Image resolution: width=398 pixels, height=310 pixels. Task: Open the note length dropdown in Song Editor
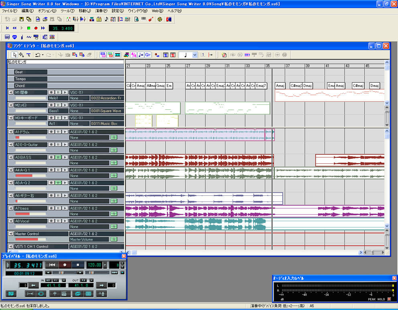[x=195, y=55]
